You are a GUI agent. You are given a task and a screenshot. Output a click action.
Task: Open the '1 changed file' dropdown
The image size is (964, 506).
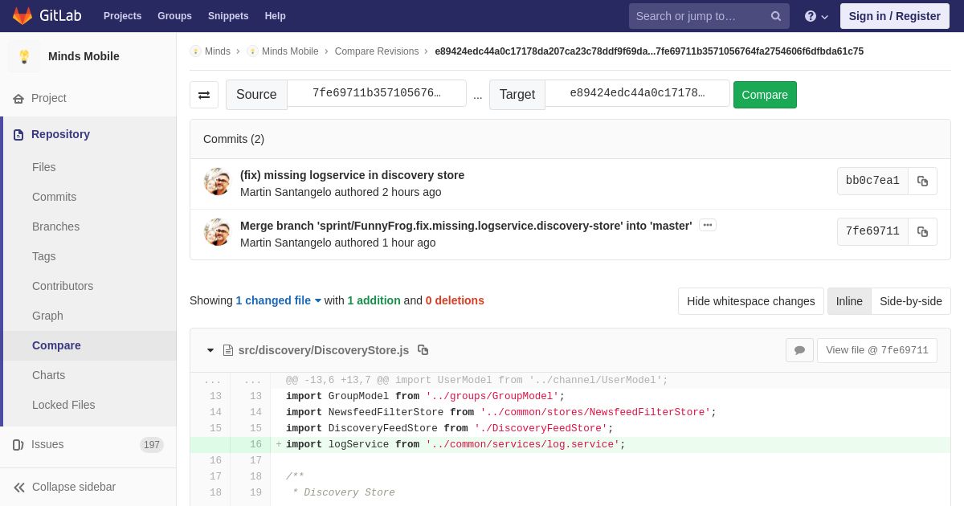(x=279, y=300)
